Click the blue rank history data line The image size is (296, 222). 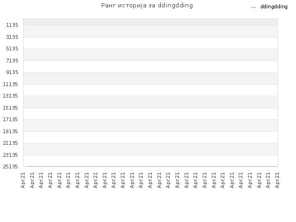point(152,166)
